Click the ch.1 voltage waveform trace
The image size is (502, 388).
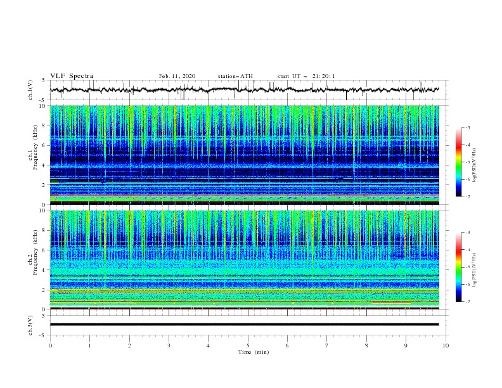pos(244,89)
